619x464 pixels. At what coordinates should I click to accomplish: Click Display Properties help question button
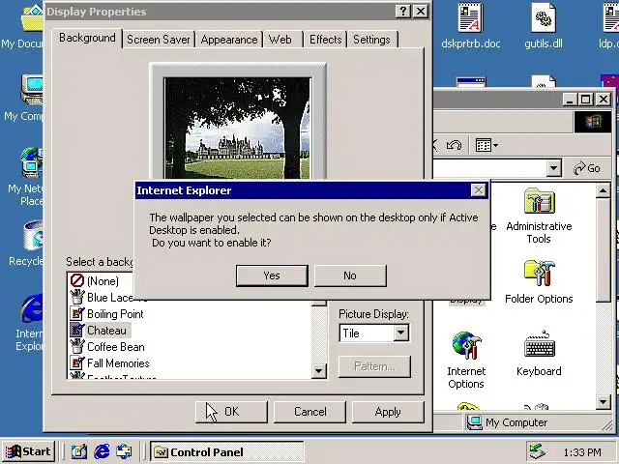pos(403,12)
